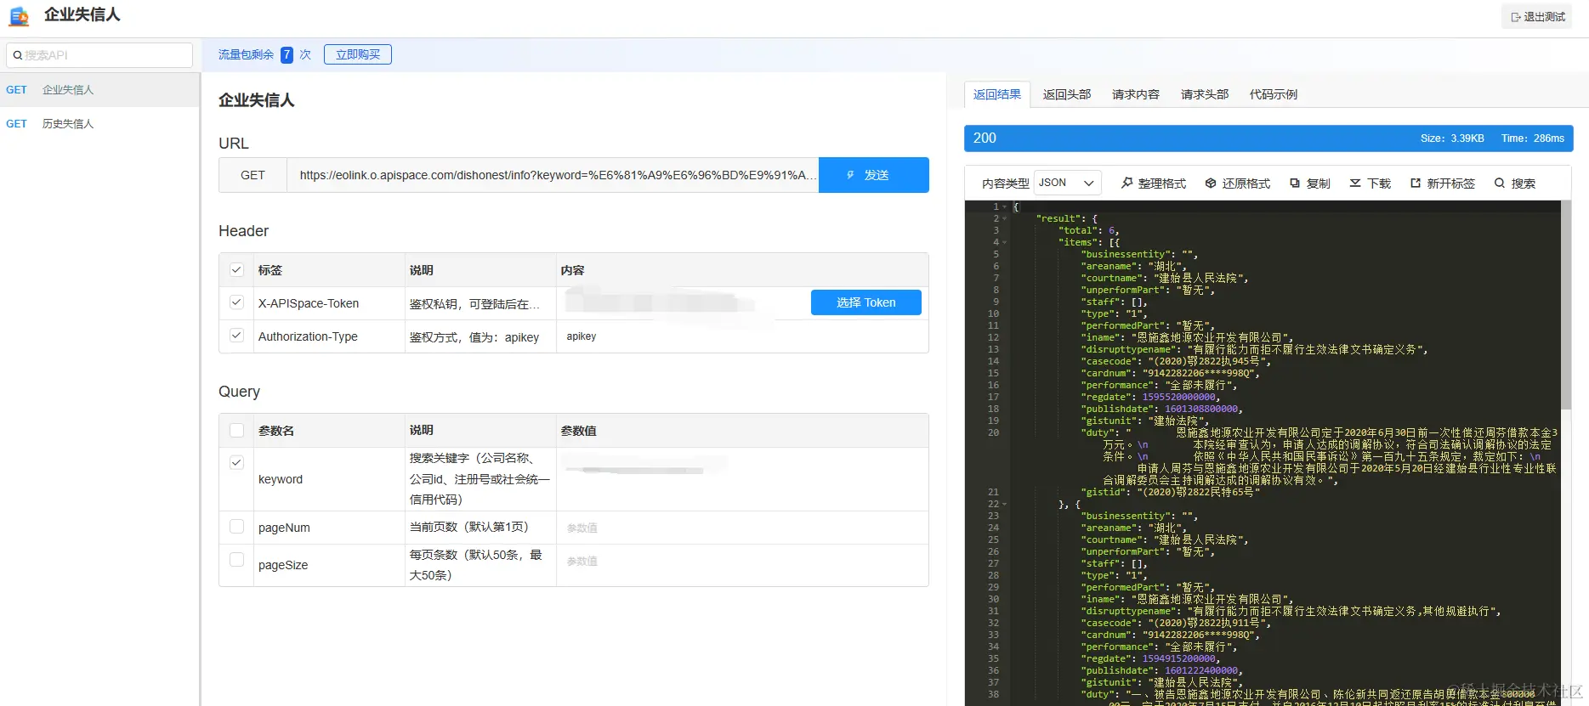
Task: Click the gistid "(2020)鄂2822民特65号" line
Action: pos(1170,492)
